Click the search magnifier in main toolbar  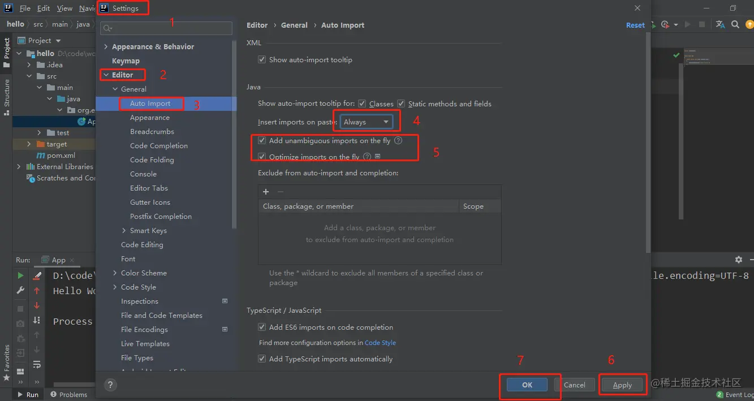click(x=735, y=24)
